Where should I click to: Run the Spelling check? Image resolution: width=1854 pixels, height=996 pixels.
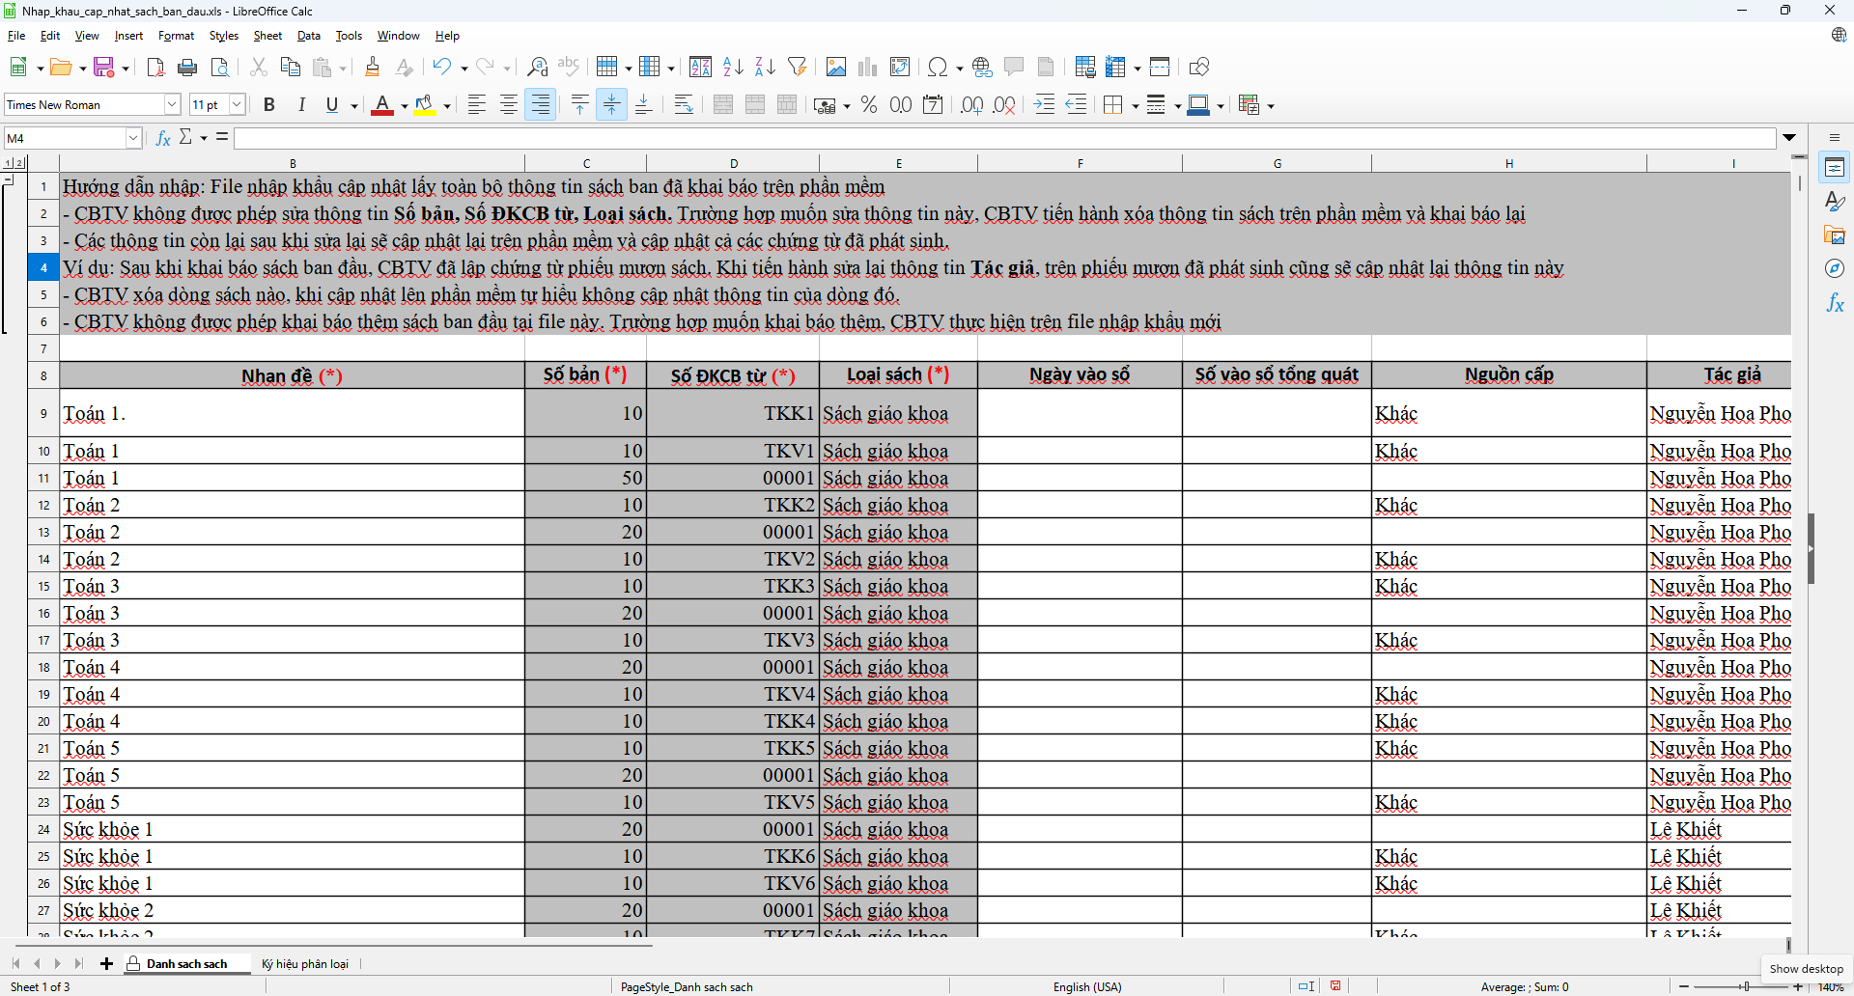coord(570,67)
